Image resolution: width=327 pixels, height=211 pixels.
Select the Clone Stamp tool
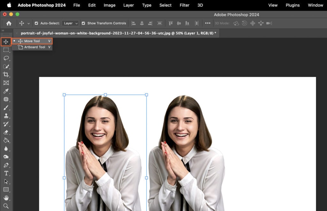click(6, 116)
